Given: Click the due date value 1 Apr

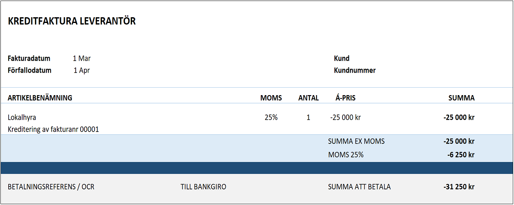Looking at the screenshot, I should click(82, 71).
